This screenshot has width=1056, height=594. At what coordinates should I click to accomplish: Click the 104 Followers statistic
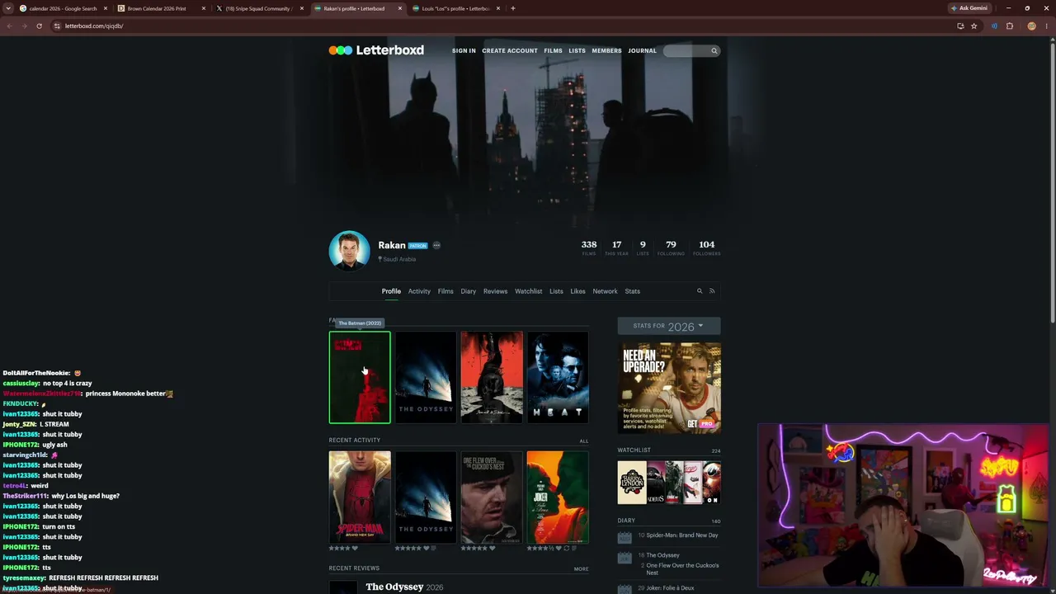706,247
